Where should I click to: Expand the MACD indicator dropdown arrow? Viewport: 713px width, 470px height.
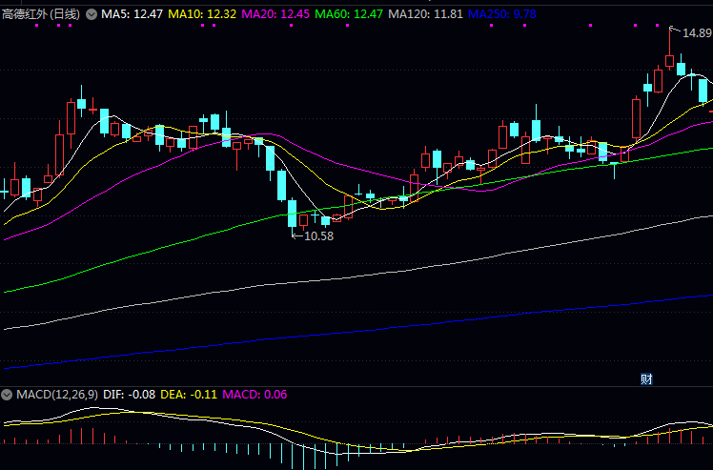(x=7, y=394)
